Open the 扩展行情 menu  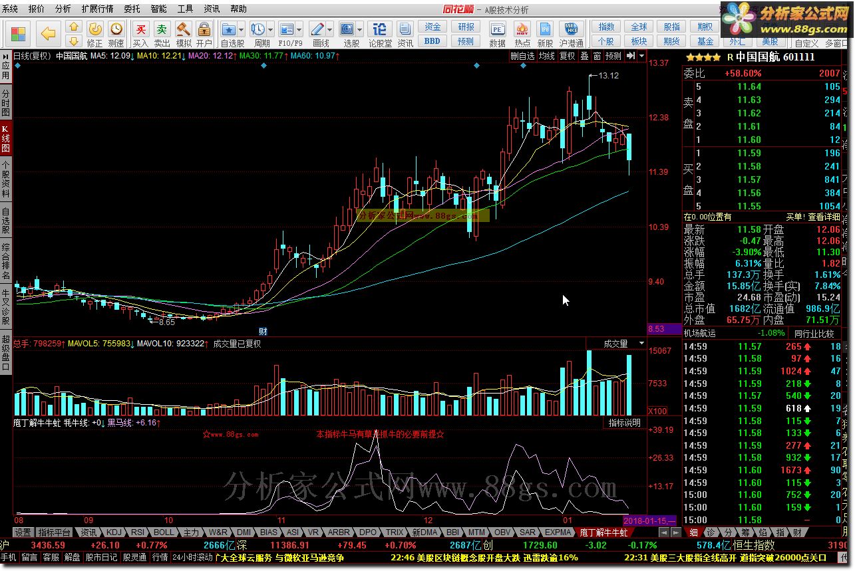(x=97, y=9)
